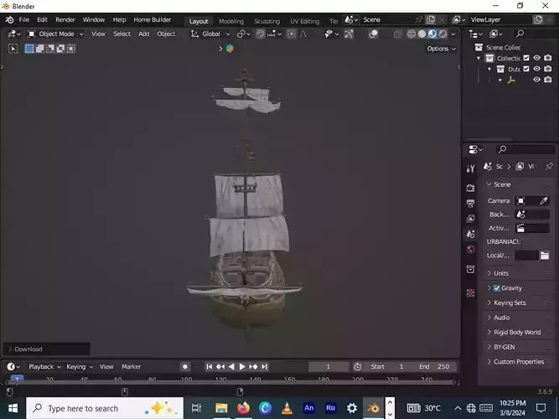
Task: Expand the Units panel
Action: point(501,273)
